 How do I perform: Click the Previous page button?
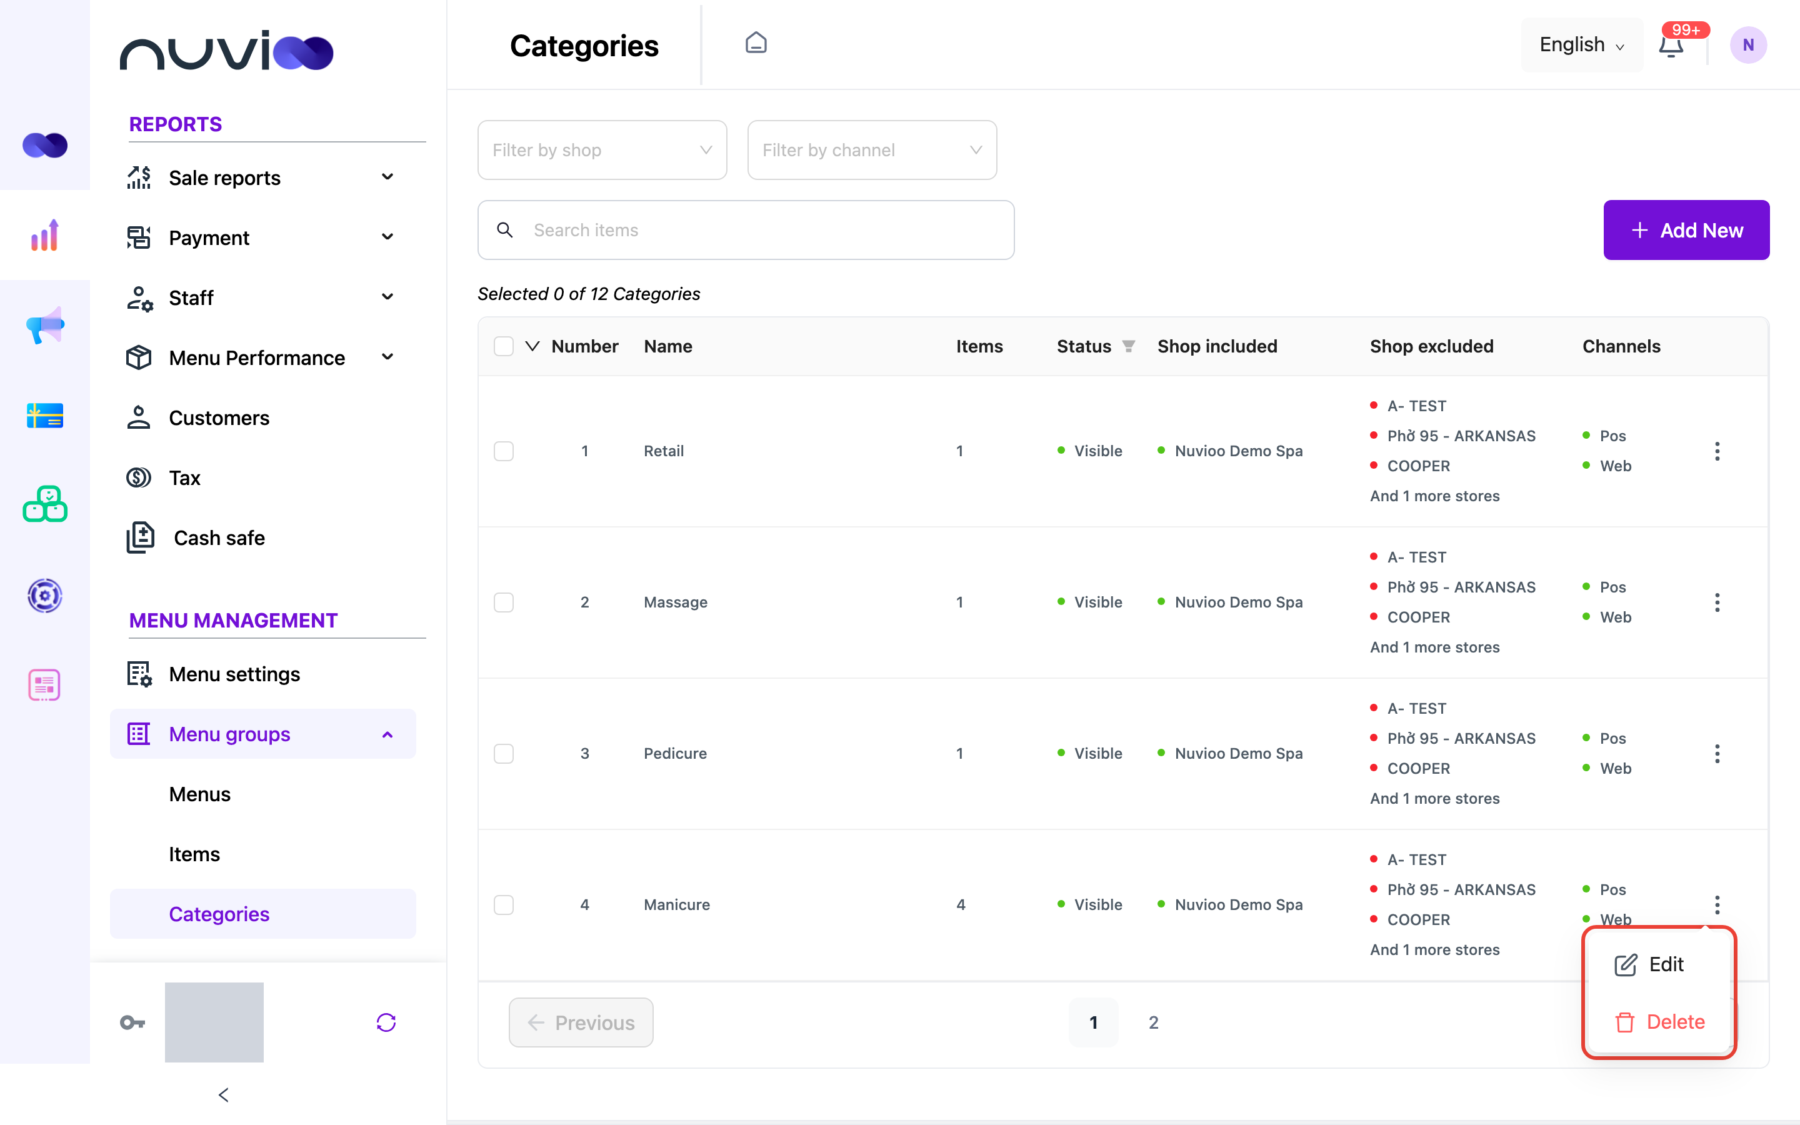click(x=581, y=1022)
